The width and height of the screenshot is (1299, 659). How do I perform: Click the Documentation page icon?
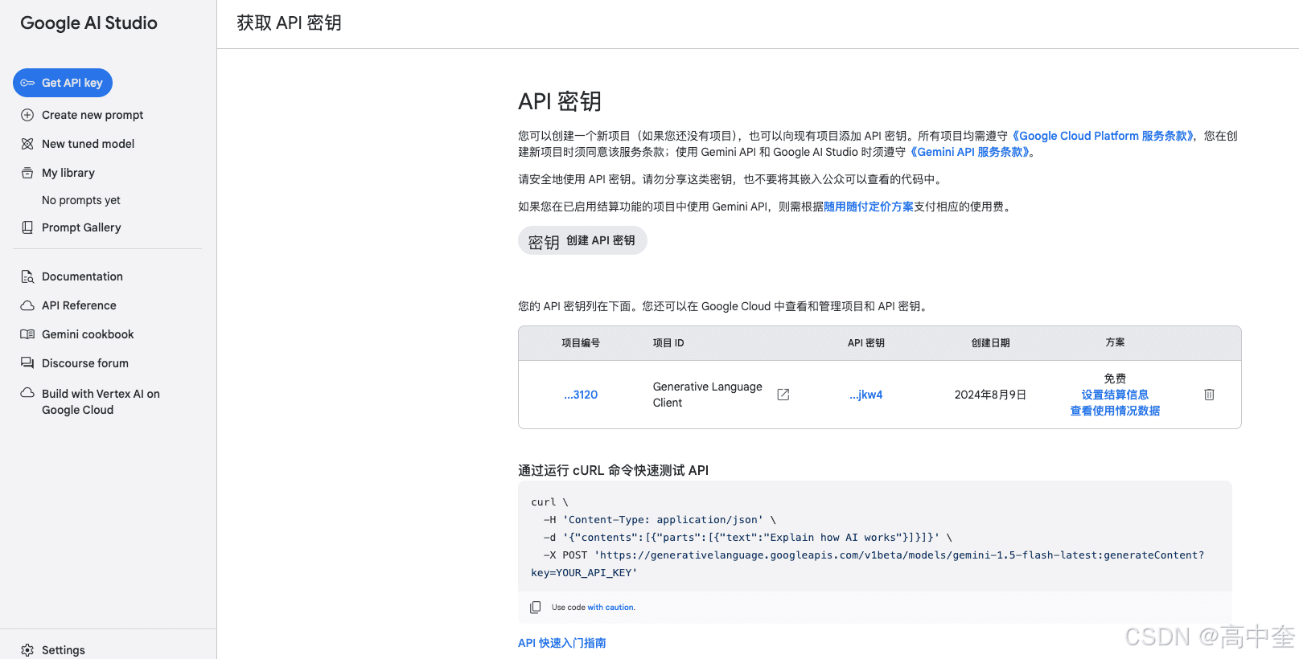click(27, 276)
